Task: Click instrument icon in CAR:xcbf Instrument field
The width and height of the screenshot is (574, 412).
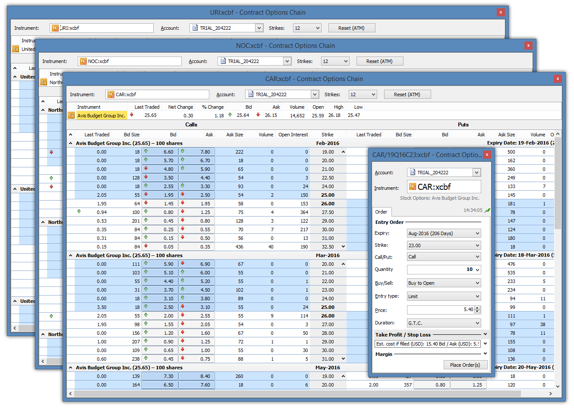Action: [x=111, y=94]
